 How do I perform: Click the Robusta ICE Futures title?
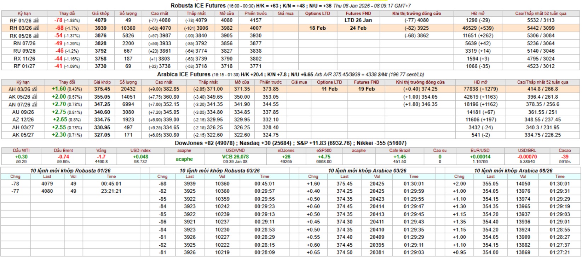pyautogui.click(x=198, y=6)
